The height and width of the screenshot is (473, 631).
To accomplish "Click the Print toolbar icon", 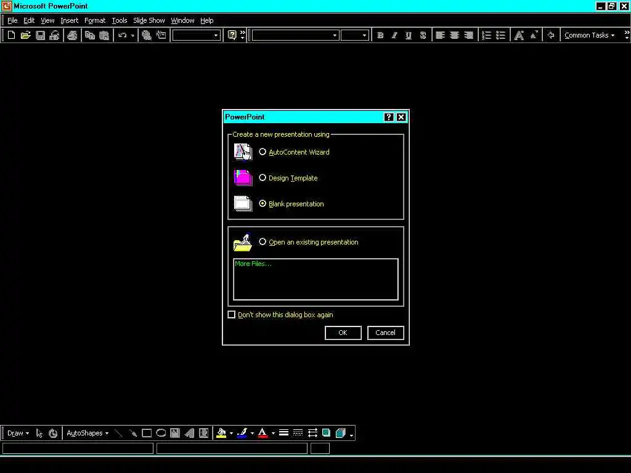I will (x=73, y=35).
